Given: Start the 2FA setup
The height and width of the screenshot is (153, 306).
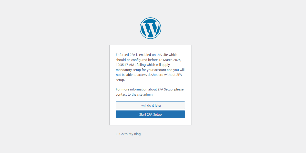Looking at the screenshot, I should coord(150,114).
